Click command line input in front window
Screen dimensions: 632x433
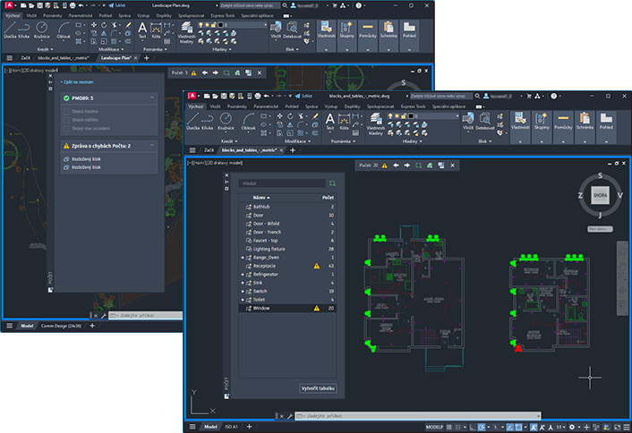pyautogui.click(x=418, y=416)
